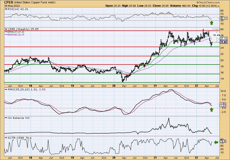
Task: Click the On Balance Vol legend label
Action: 19,118
